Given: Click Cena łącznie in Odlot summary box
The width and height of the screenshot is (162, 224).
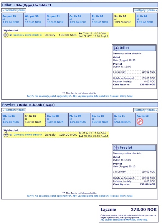Looking at the screenshot, I should point(134,85).
